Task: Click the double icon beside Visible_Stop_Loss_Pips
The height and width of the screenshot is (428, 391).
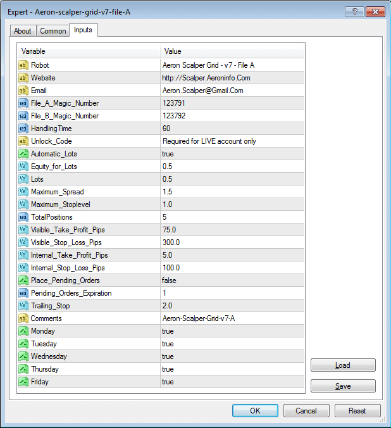Action: click(x=23, y=242)
